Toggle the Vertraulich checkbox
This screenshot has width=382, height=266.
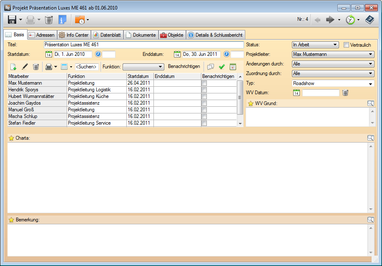pyautogui.click(x=346, y=45)
